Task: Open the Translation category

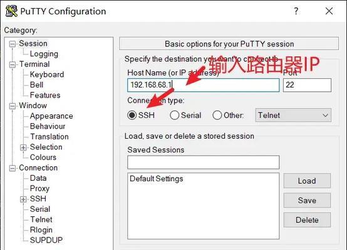Action: click(49, 137)
